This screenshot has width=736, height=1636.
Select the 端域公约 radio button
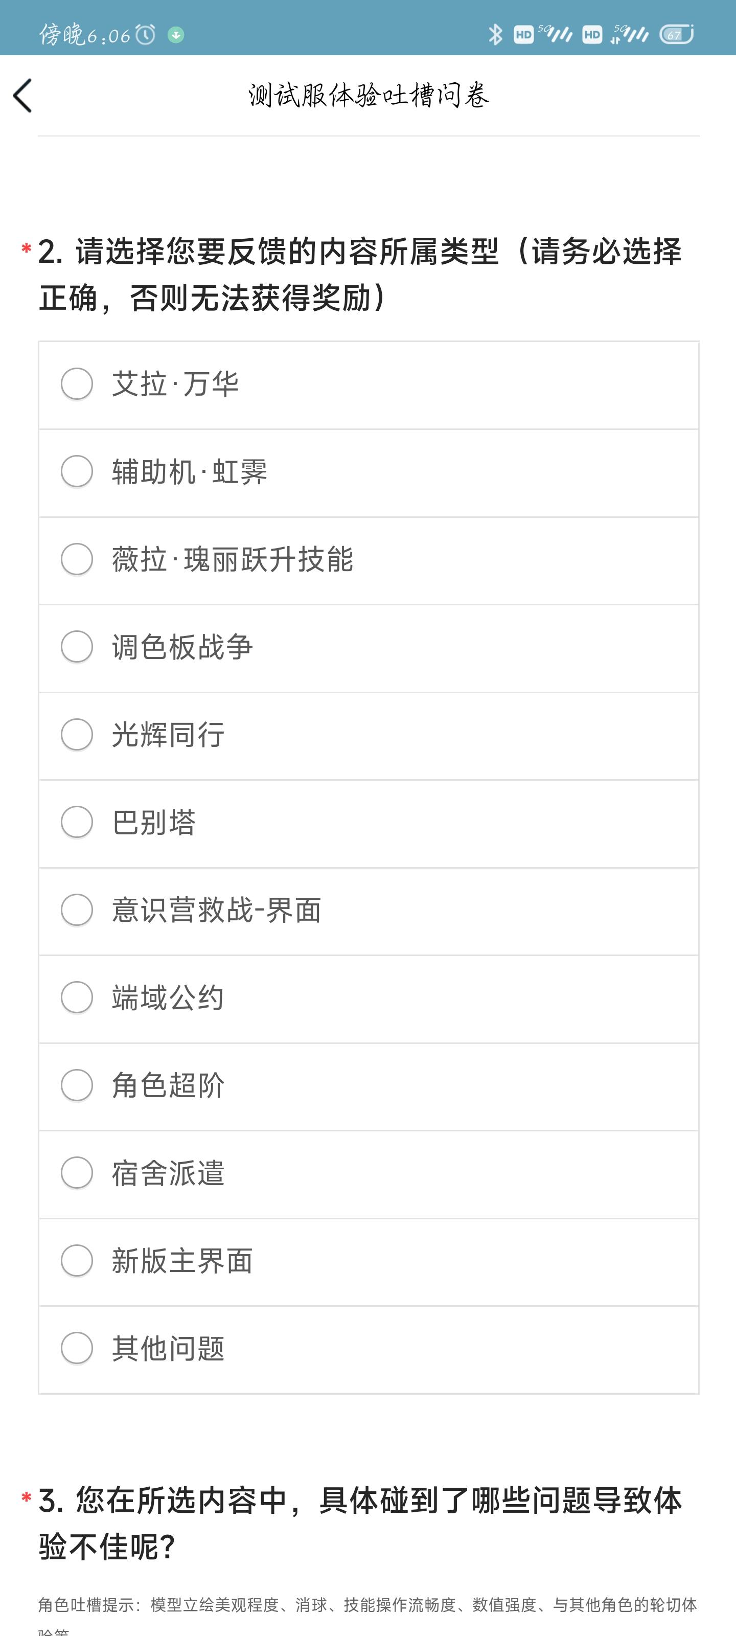click(x=369, y=998)
